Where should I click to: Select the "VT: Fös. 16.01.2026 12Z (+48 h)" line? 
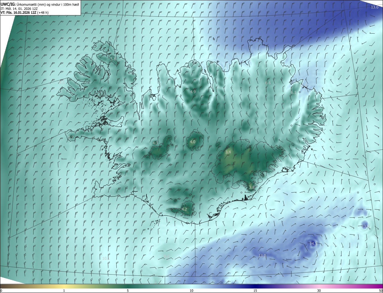pyautogui.click(x=25, y=13)
